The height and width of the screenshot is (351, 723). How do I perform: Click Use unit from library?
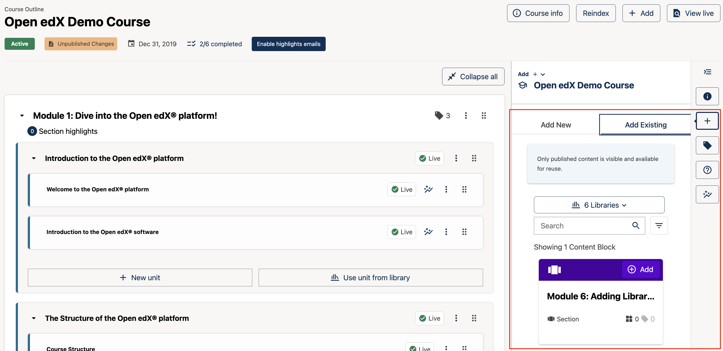pyautogui.click(x=370, y=277)
